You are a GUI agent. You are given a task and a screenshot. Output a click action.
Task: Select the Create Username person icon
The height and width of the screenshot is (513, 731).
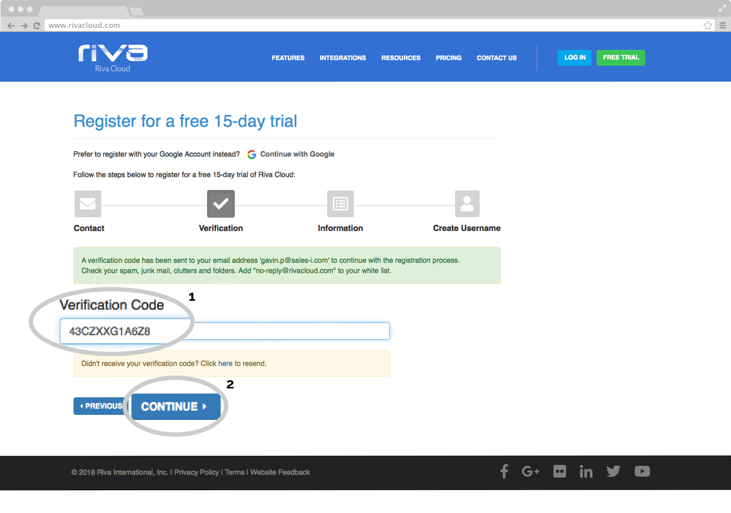(467, 204)
